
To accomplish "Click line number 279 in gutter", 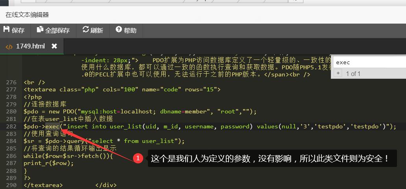I will tap(11, 104).
